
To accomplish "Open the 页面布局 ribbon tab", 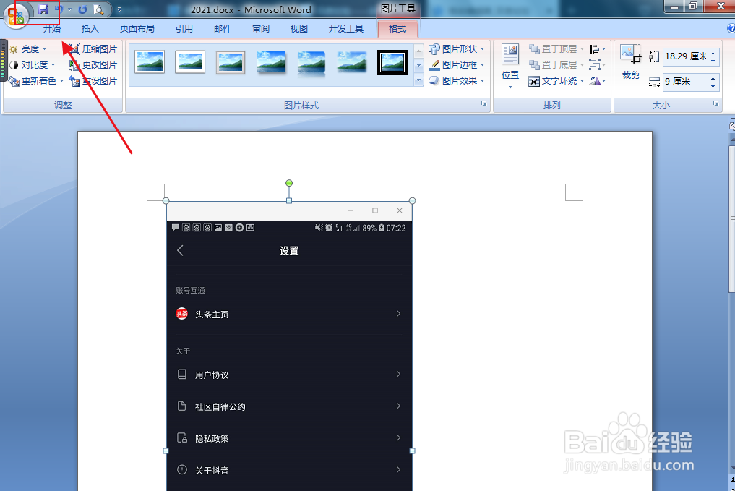I will coord(137,29).
